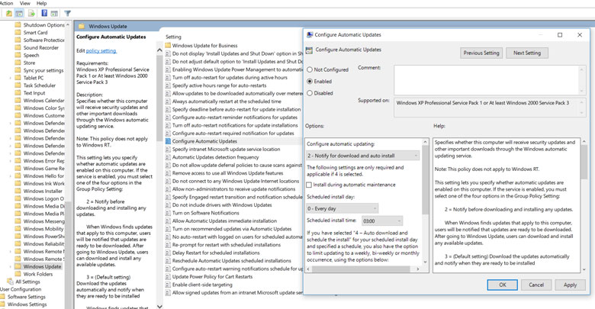595x309 pixels.
Task: Click the policy setting link
Action: click(101, 51)
